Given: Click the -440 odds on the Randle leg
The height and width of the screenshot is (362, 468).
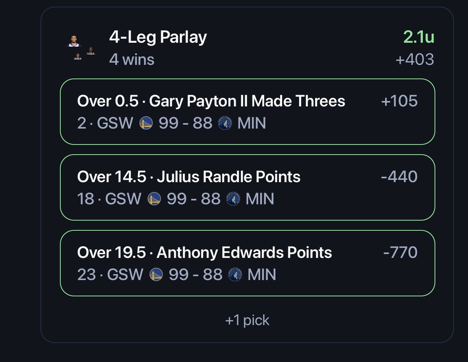Looking at the screenshot, I should tap(400, 177).
